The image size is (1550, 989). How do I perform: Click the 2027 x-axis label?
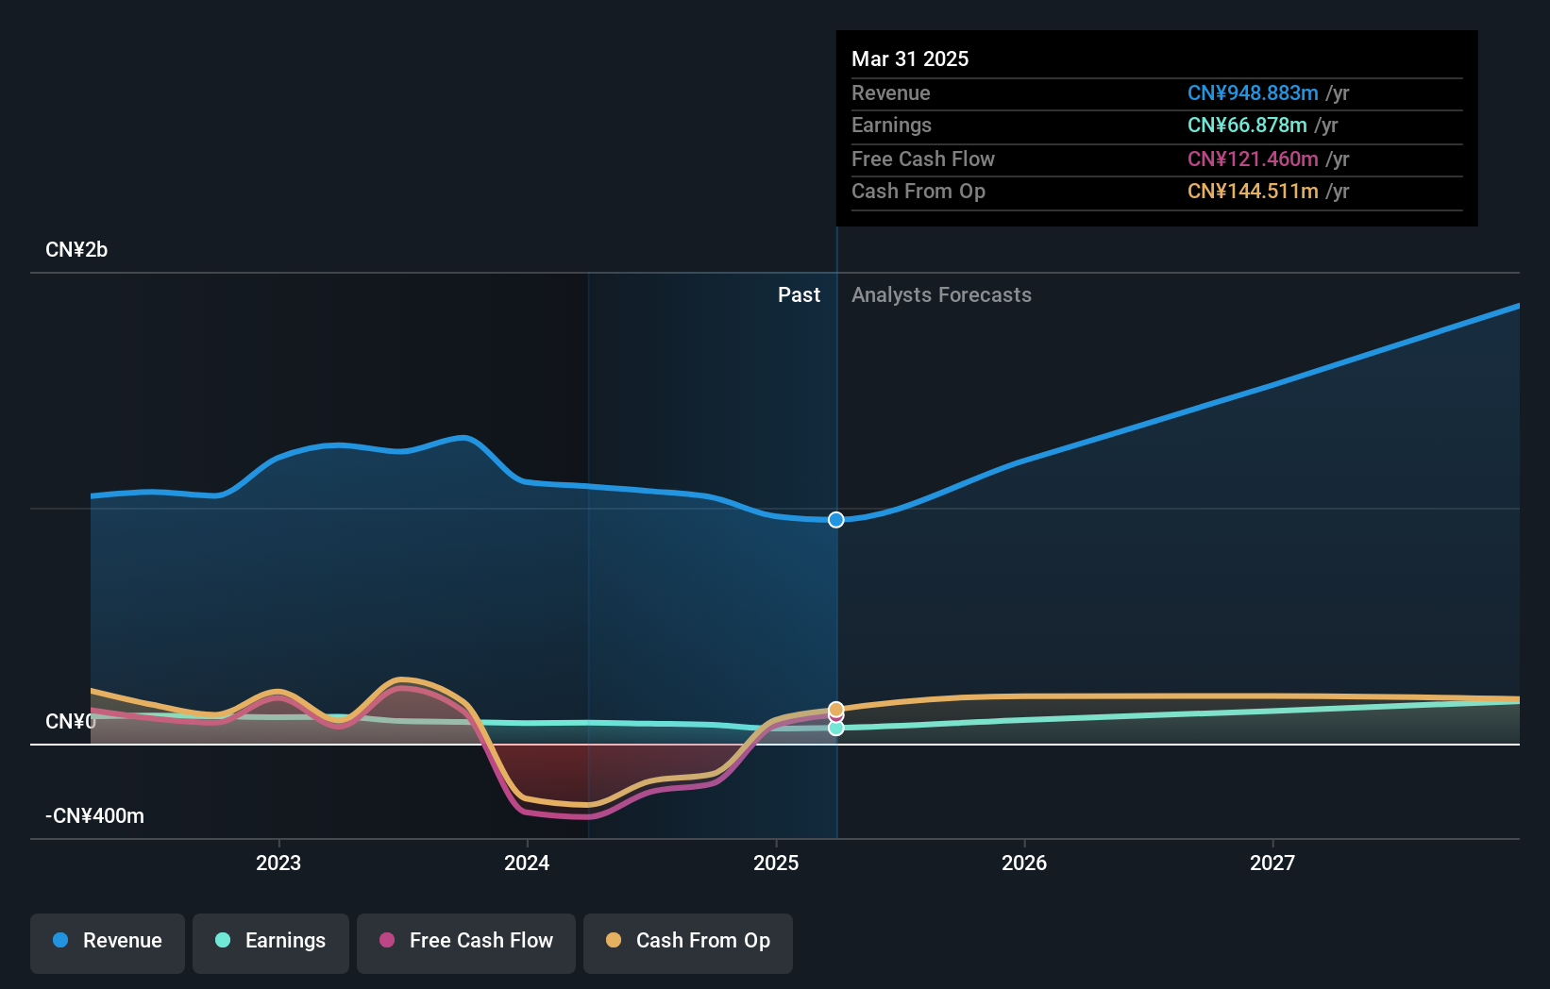[1272, 863]
